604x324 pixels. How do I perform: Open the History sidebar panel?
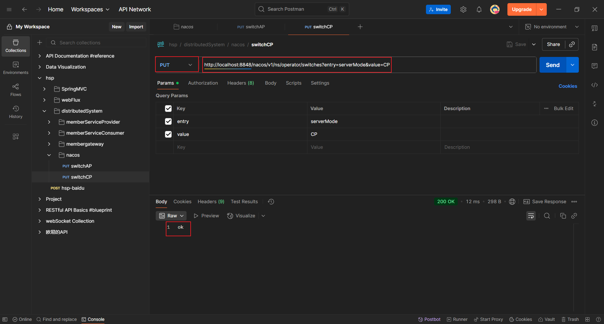[x=16, y=112]
